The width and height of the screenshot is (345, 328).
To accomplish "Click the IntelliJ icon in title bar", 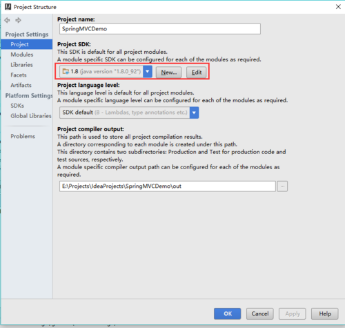I will pos(8,7).
